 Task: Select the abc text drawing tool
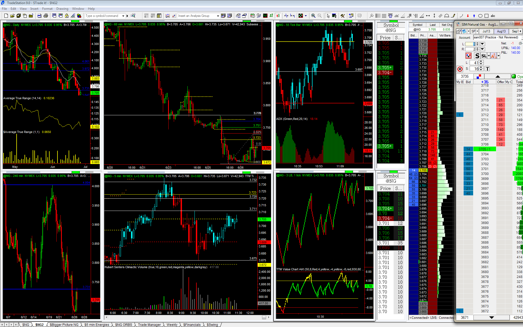[493, 16]
